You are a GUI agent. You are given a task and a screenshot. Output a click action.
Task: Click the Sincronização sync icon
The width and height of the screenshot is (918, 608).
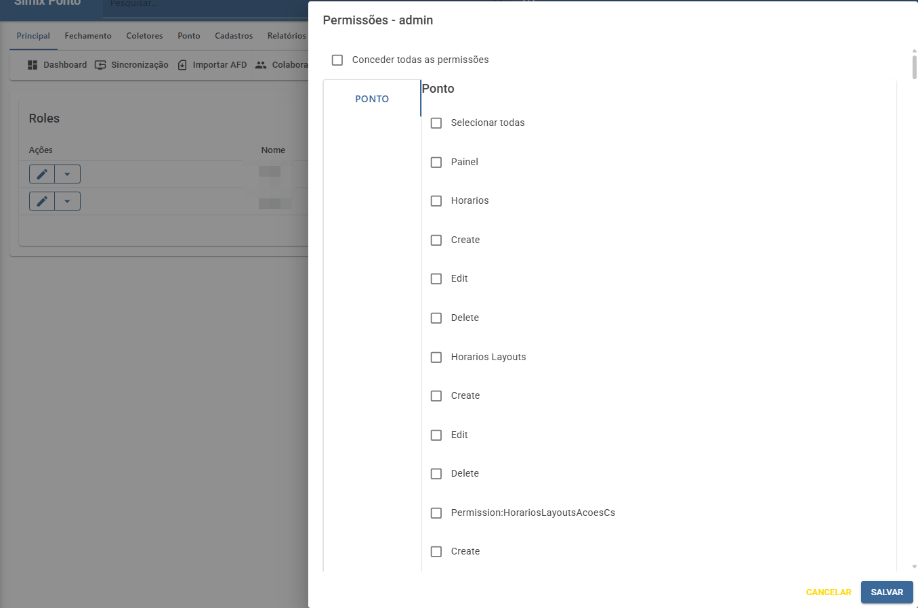click(x=100, y=65)
